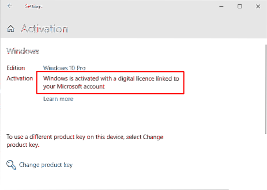The image size is (267, 190).
Task: Click the Activation page heading
Action: (44, 29)
